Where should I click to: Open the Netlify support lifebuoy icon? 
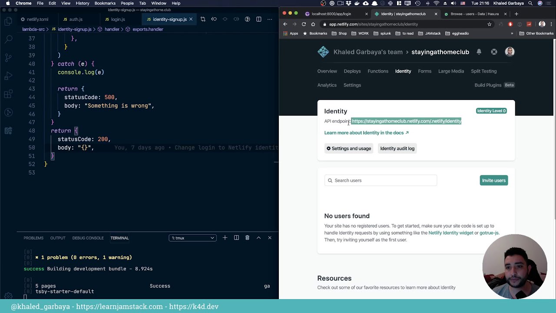[494, 52]
